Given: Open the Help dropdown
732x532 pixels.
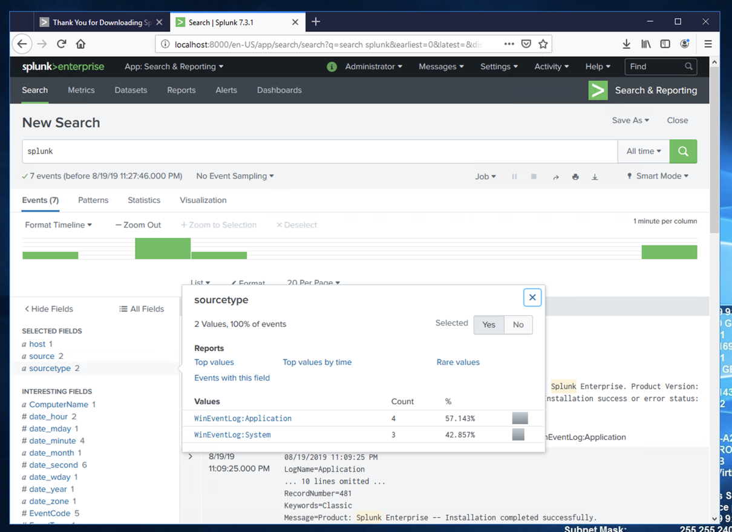Looking at the screenshot, I should pyautogui.click(x=598, y=67).
